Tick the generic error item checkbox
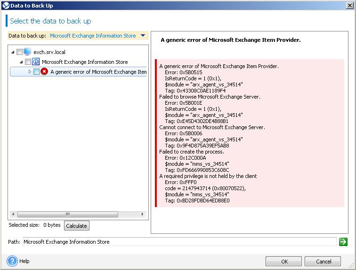Viewport: 356px width, 270px height. pyautogui.click(x=36, y=71)
